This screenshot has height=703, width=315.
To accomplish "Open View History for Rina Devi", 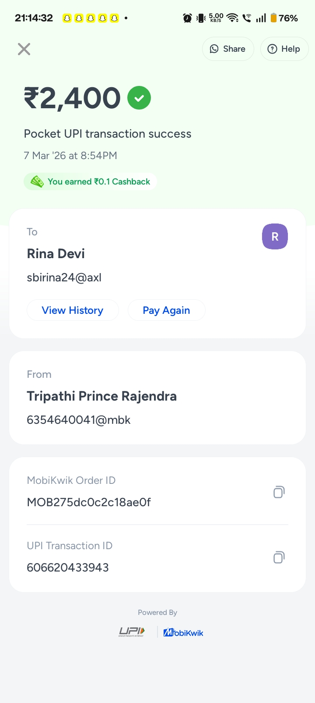I will (73, 310).
